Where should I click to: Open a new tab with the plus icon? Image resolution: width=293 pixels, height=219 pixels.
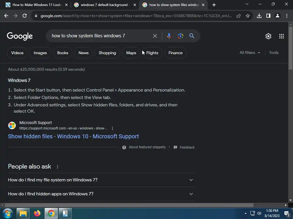[214, 5]
